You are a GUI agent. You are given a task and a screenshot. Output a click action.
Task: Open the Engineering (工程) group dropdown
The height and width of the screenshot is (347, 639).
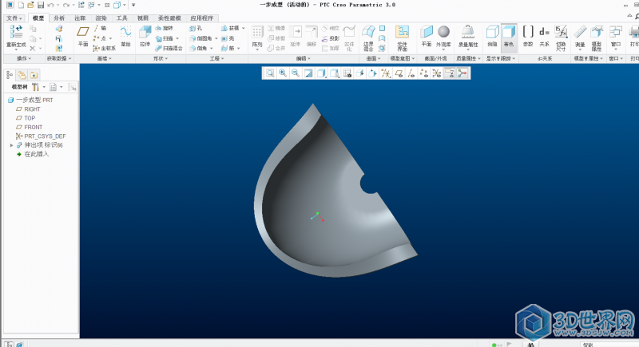pos(216,58)
